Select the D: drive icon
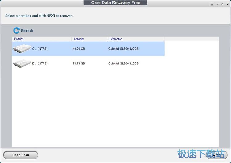 pyautogui.click(x=22, y=63)
